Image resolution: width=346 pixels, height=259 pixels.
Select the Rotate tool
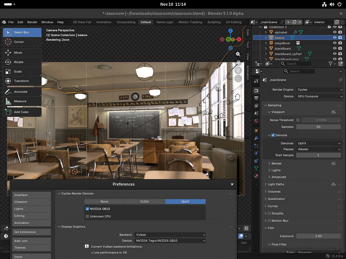coord(22,62)
